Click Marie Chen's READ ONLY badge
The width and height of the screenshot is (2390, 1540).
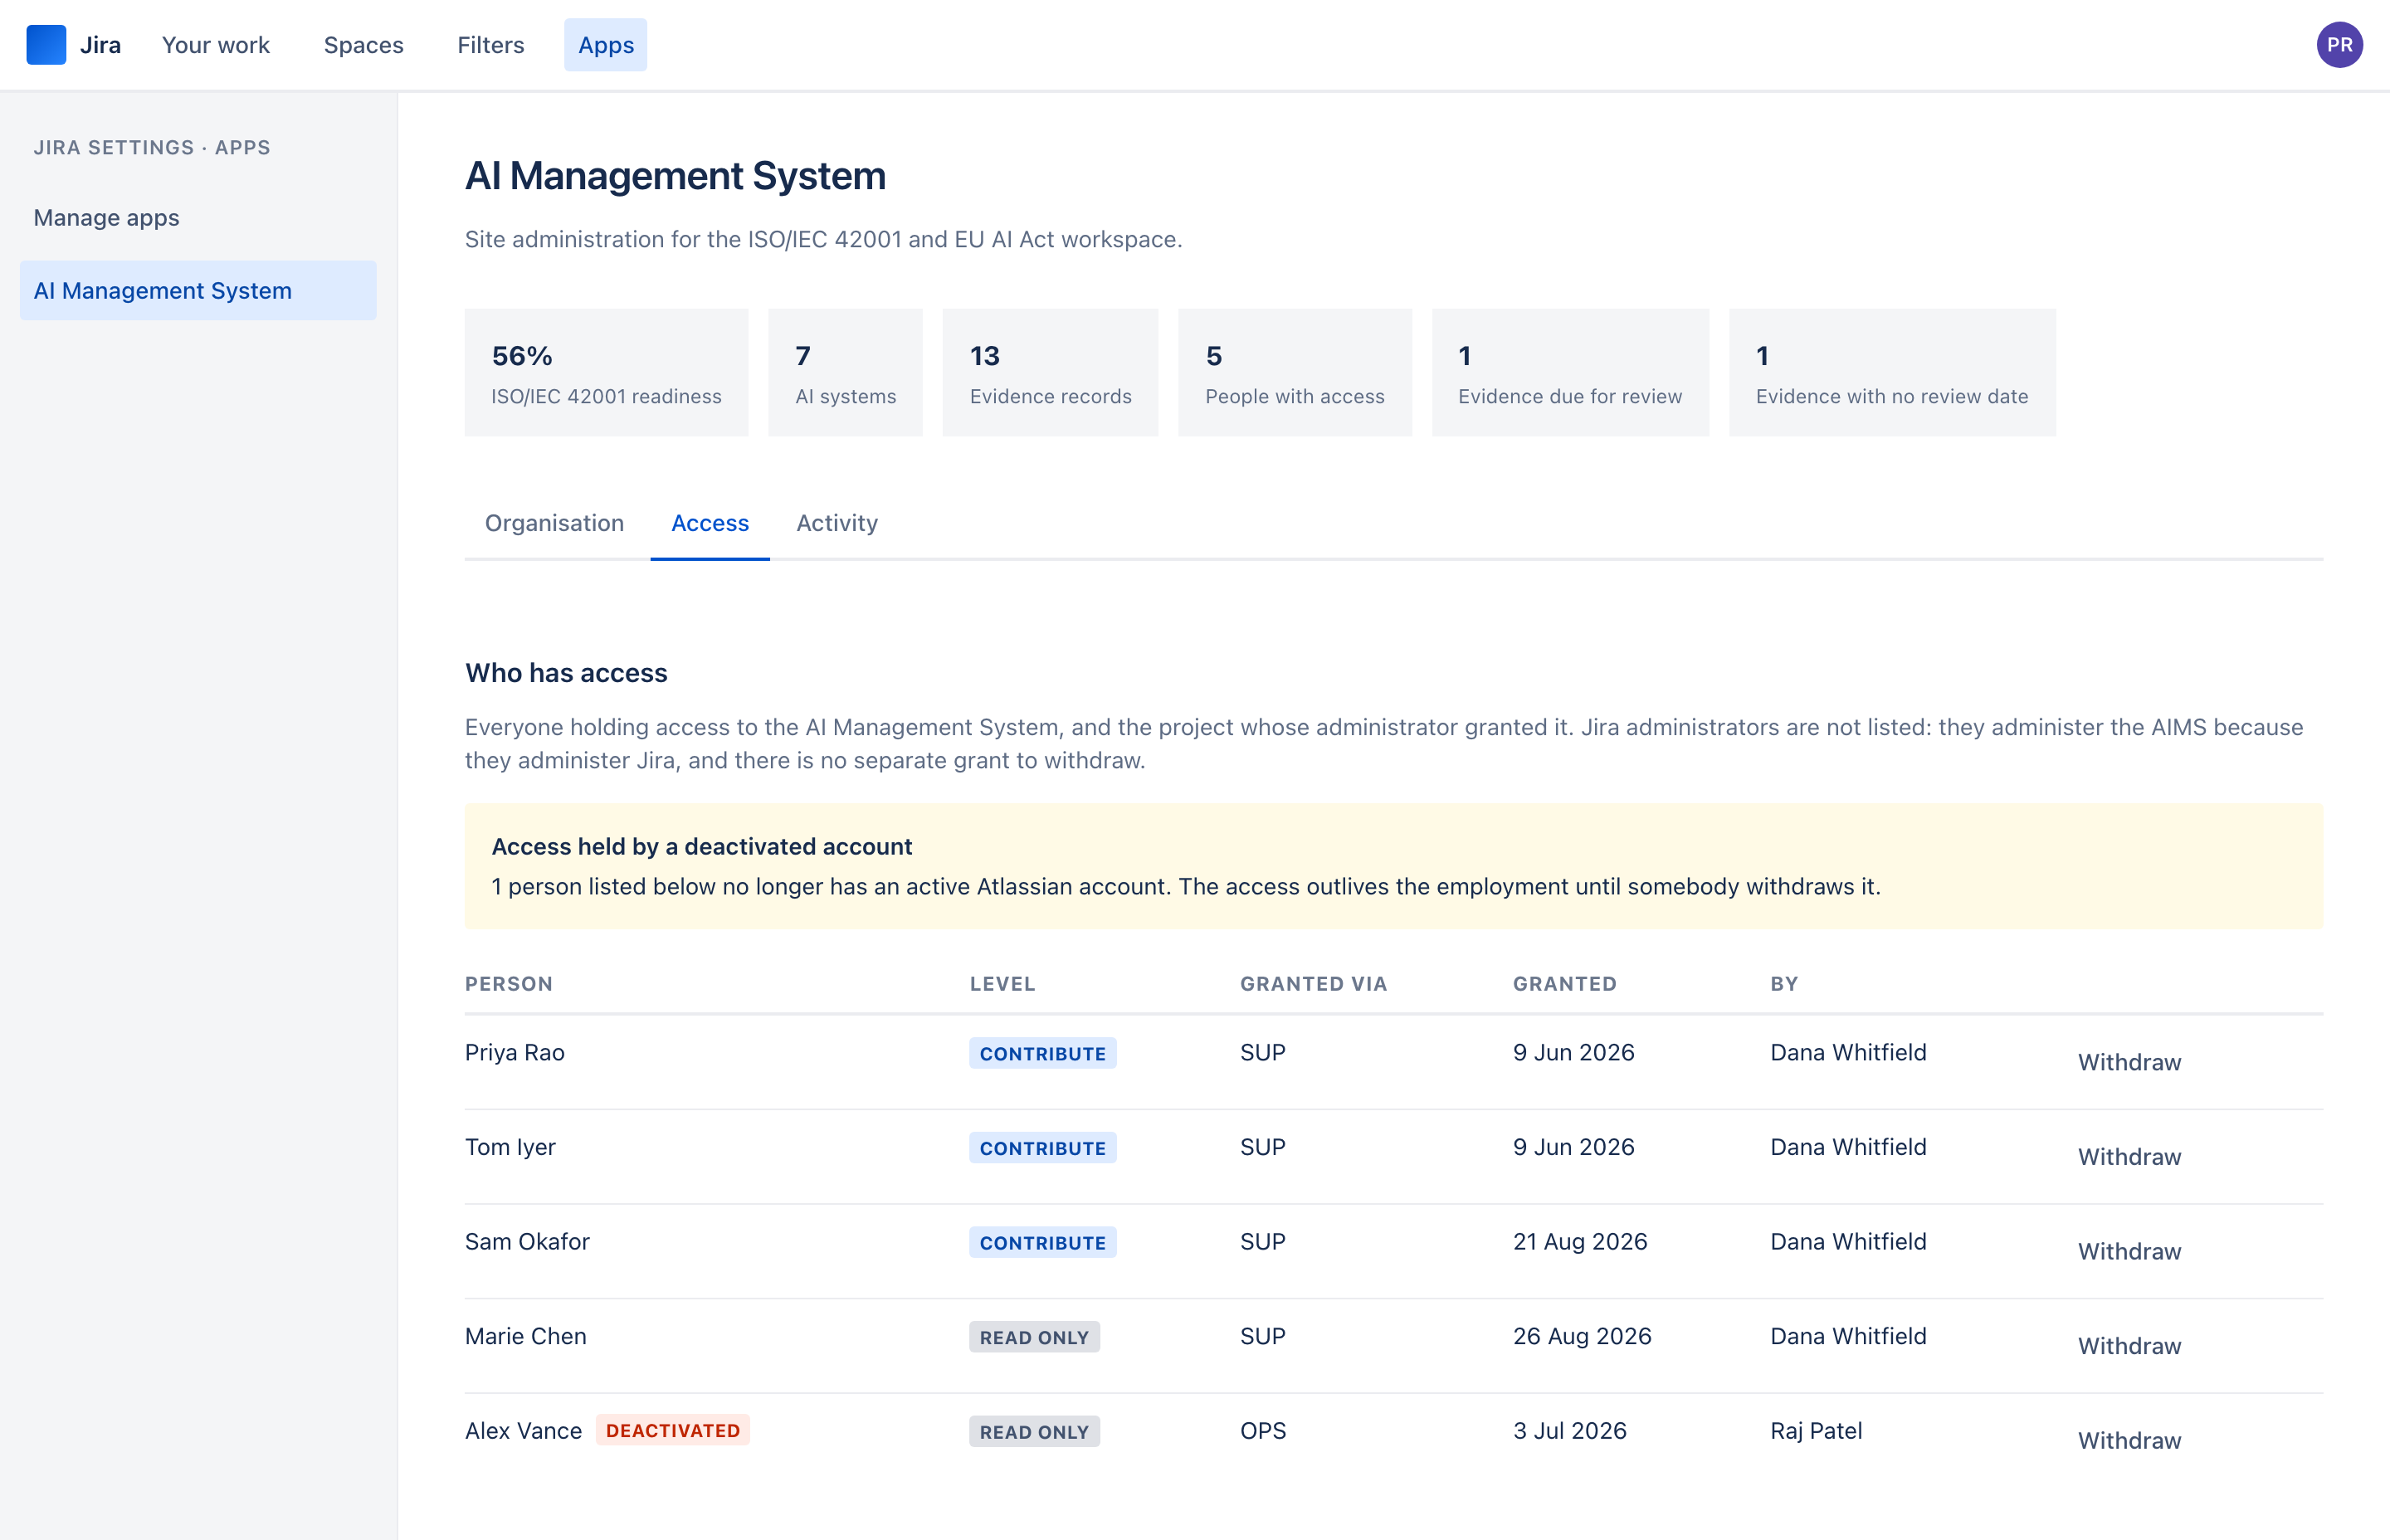(x=1034, y=1338)
